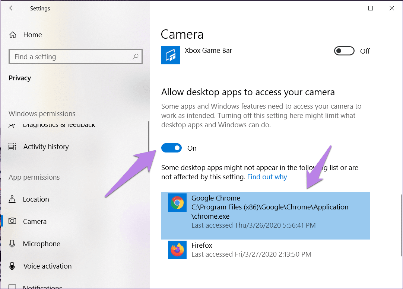This screenshot has height=289, width=403.
Task: Click the right-side page scrollbar
Action: click(401, 223)
